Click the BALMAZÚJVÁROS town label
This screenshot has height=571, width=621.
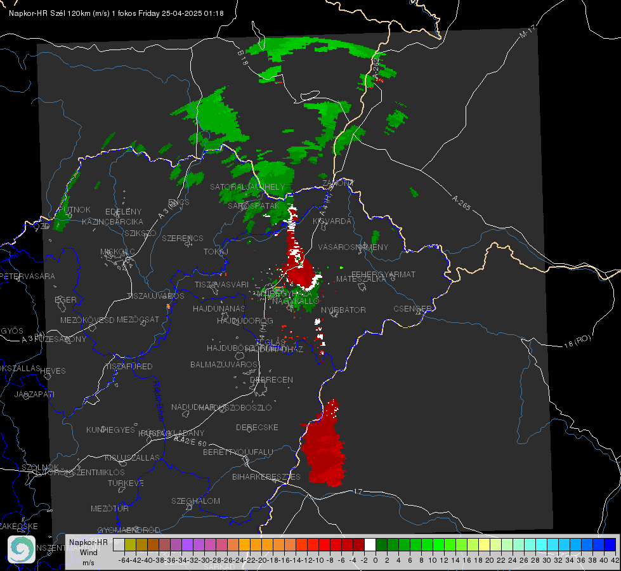(224, 364)
